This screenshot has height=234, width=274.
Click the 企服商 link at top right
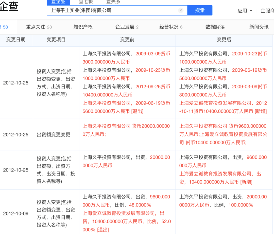(267, 11)
